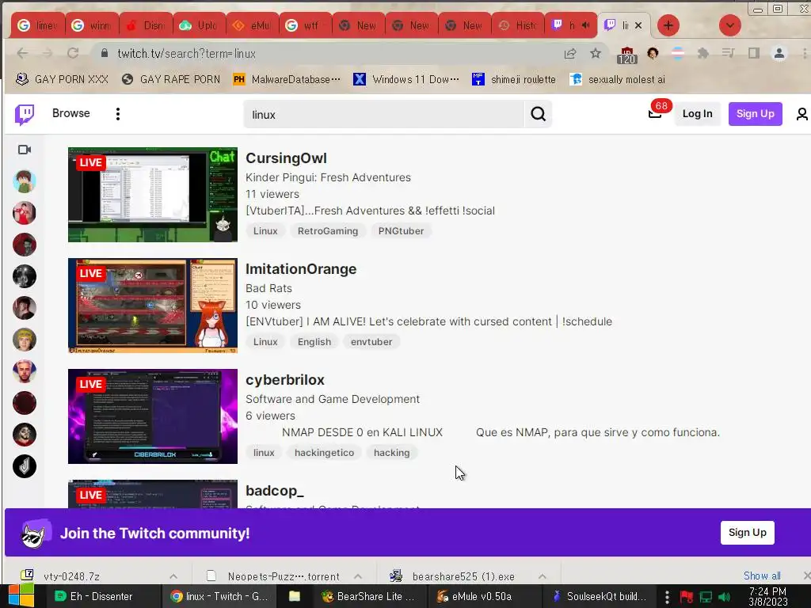
Task: Expand options for vty-0248.7z download
Action: 173,576
